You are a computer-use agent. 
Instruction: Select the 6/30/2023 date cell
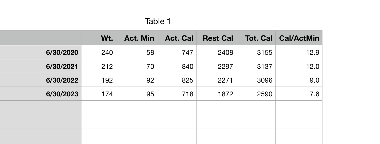click(x=41, y=94)
